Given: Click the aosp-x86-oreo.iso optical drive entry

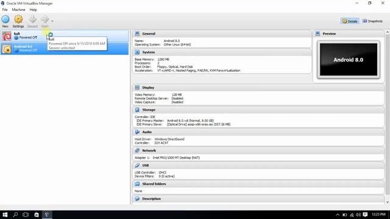Looking at the screenshot, I should [199, 124].
